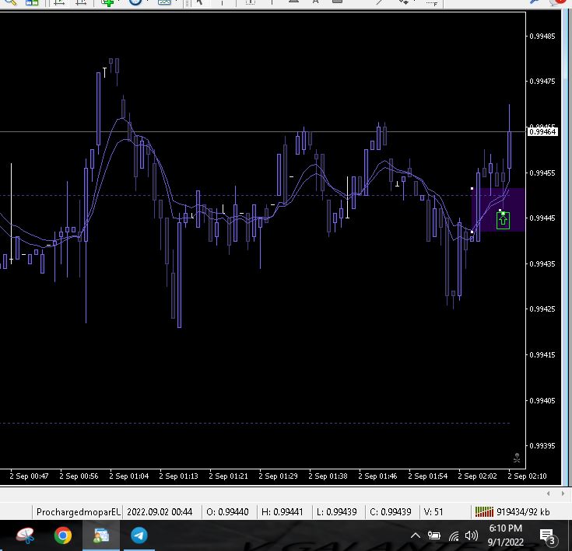Click the connection status bars icon
Viewport: 572px width, 551px height.
484,512
